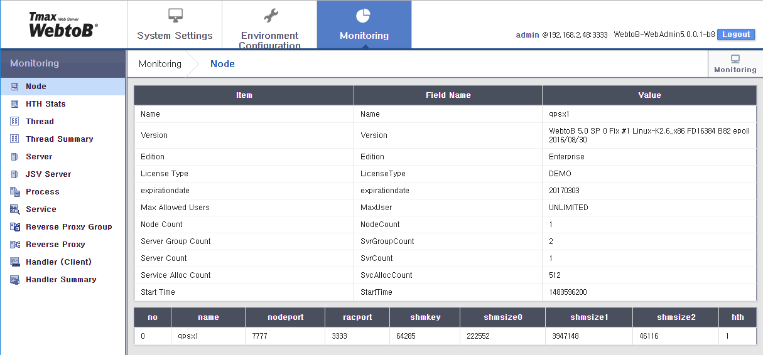The image size is (763, 355).
Task: Open Handler (Client) monitoring page
Action: pyautogui.click(x=63, y=262)
